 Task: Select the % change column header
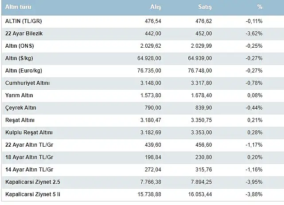(260, 7)
